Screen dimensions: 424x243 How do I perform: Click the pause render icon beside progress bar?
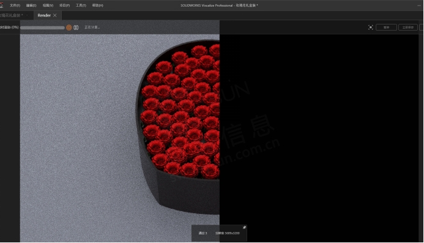(76, 28)
